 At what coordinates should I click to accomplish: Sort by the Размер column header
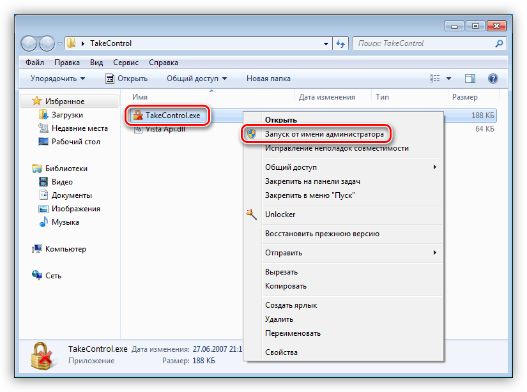point(465,97)
